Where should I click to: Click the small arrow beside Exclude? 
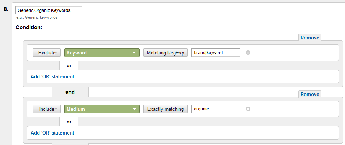pos(56,53)
